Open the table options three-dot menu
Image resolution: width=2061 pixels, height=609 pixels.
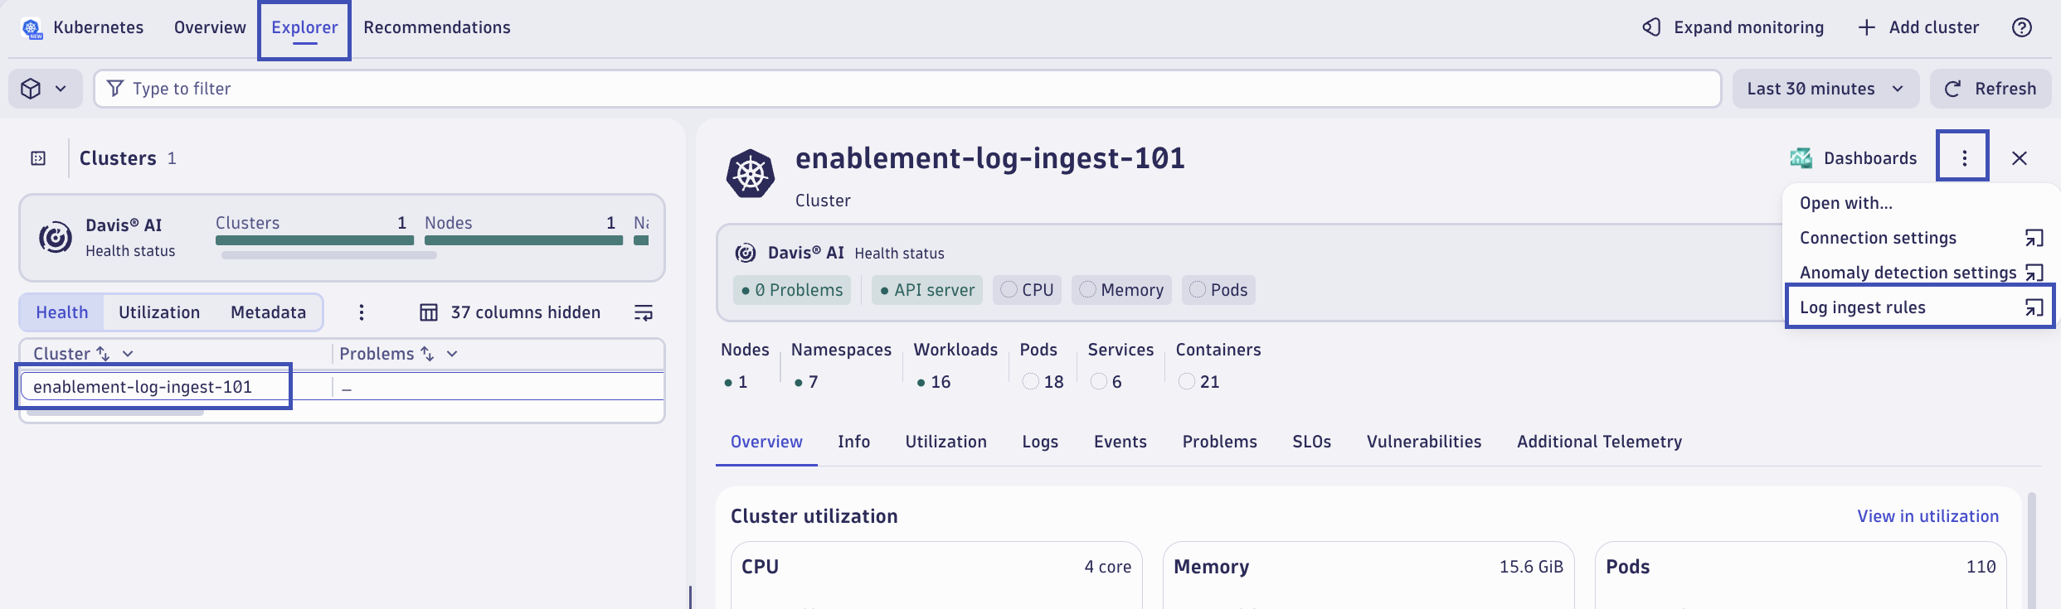coord(361,312)
